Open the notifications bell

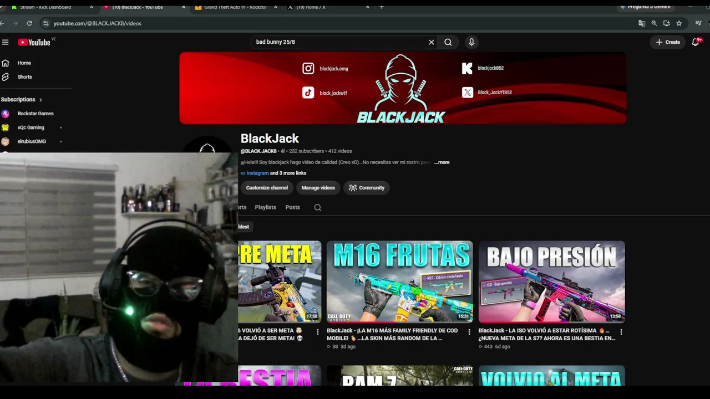tap(696, 42)
